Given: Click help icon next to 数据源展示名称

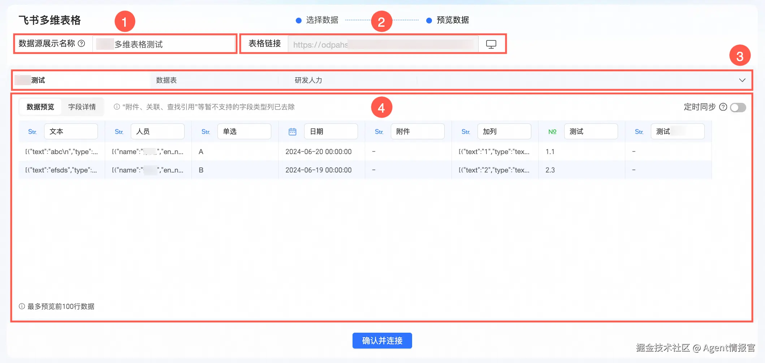Looking at the screenshot, I should [x=82, y=44].
